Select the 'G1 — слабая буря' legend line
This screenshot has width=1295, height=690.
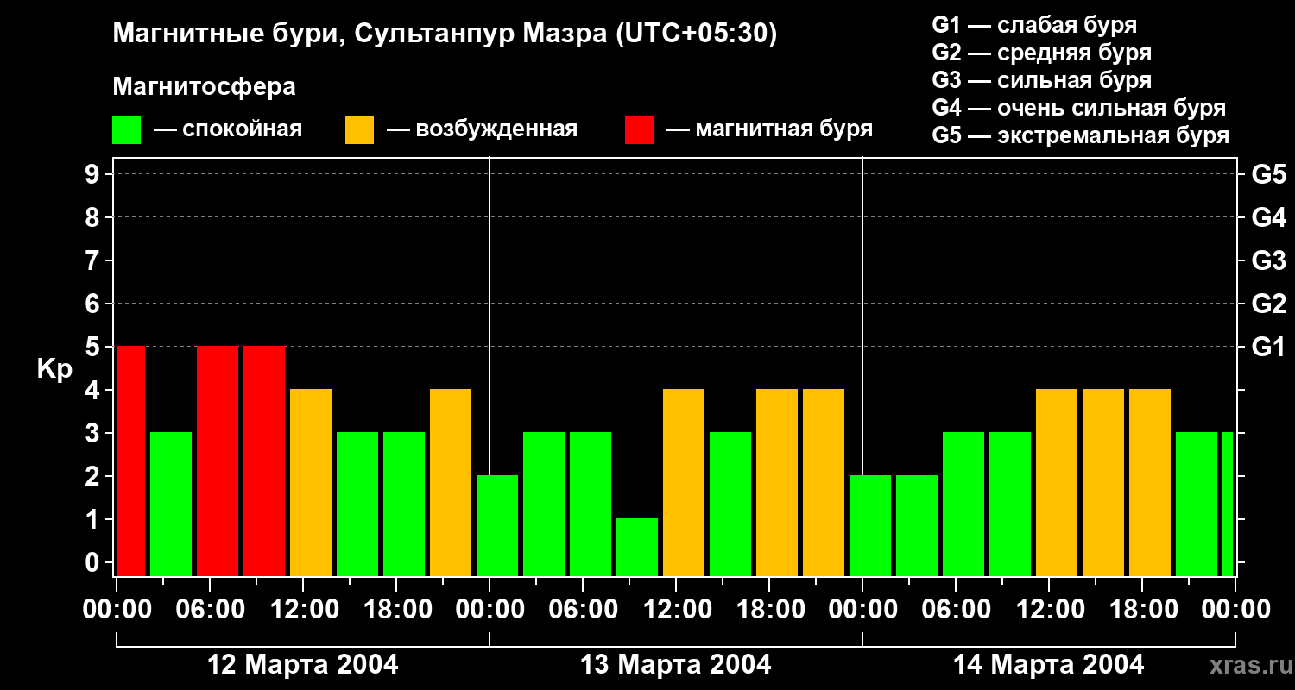[x=1034, y=25]
